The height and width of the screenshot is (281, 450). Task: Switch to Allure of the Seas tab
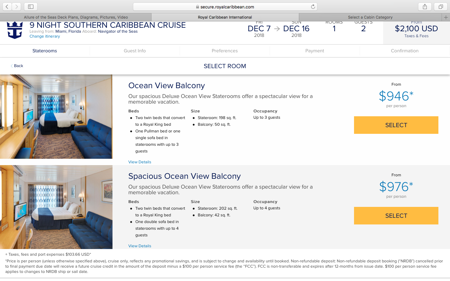pyautogui.click(x=76, y=17)
